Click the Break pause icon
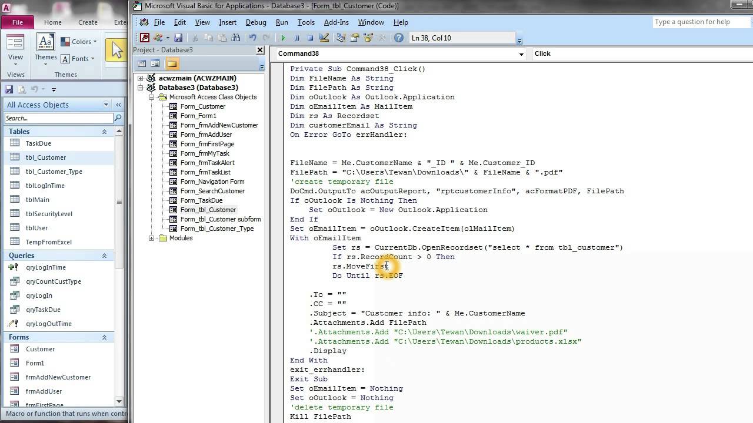 296,38
